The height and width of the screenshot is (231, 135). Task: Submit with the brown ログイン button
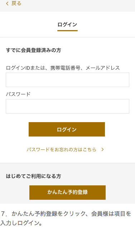coord(67,129)
